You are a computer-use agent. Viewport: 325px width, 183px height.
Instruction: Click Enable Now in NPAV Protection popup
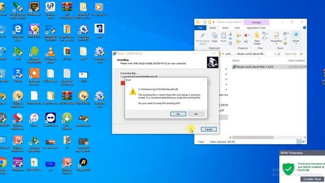click(x=312, y=179)
